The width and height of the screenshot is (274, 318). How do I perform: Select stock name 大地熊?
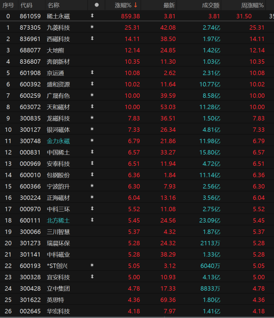pyautogui.click(x=55, y=50)
